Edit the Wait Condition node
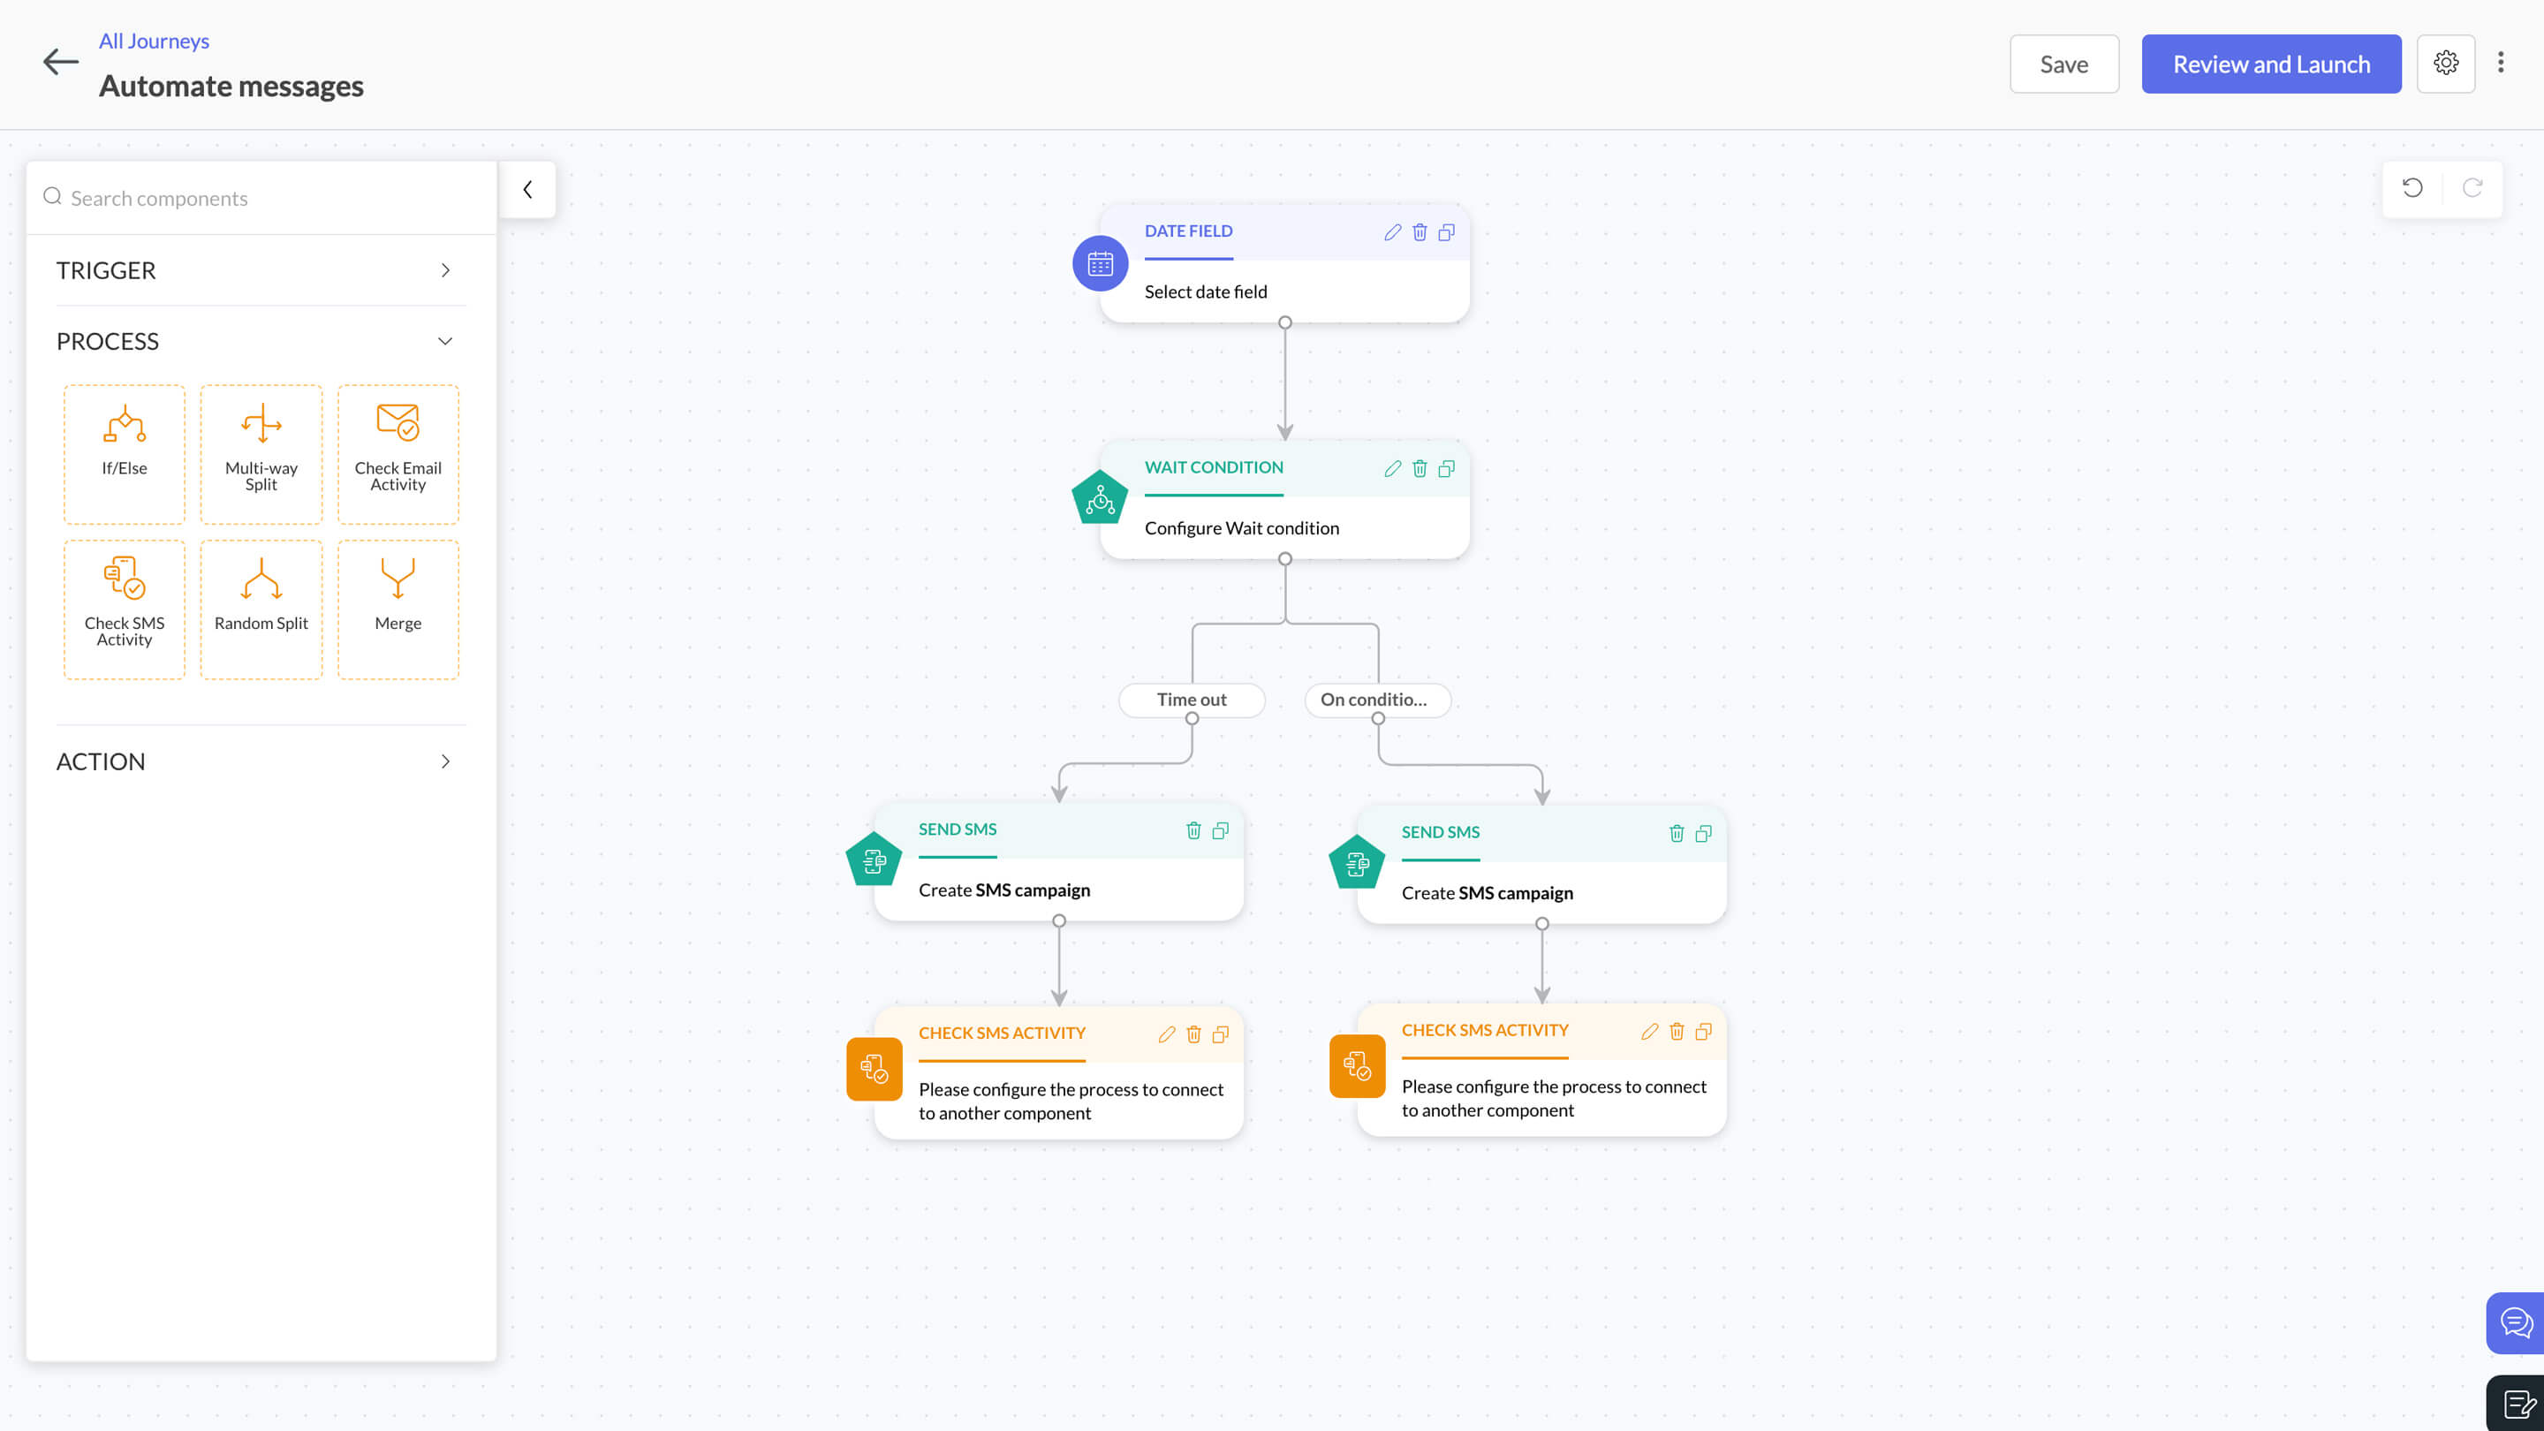 pyautogui.click(x=1392, y=469)
